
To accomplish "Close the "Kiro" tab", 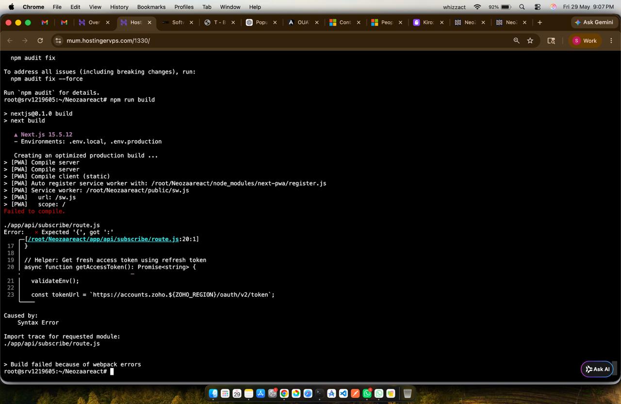I will click(x=441, y=22).
